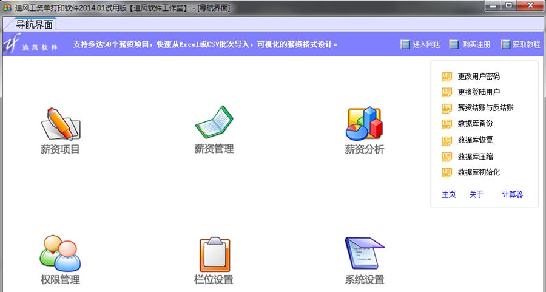Open the 关于 link
This screenshot has width=546, height=292.
(x=476, y=194)
